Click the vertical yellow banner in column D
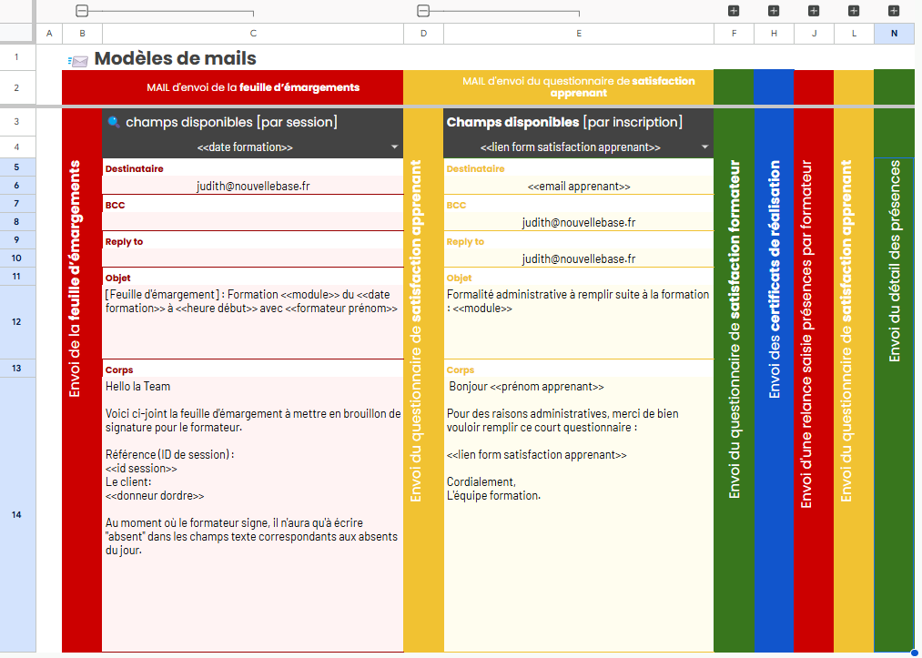Viewport: 922px width, 658px height. click(x=423, y=380)
